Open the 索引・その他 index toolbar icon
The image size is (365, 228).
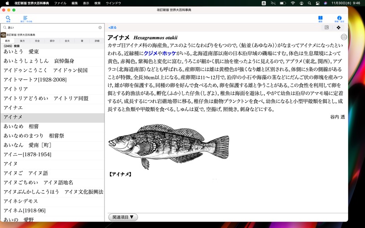pos(26,18)
